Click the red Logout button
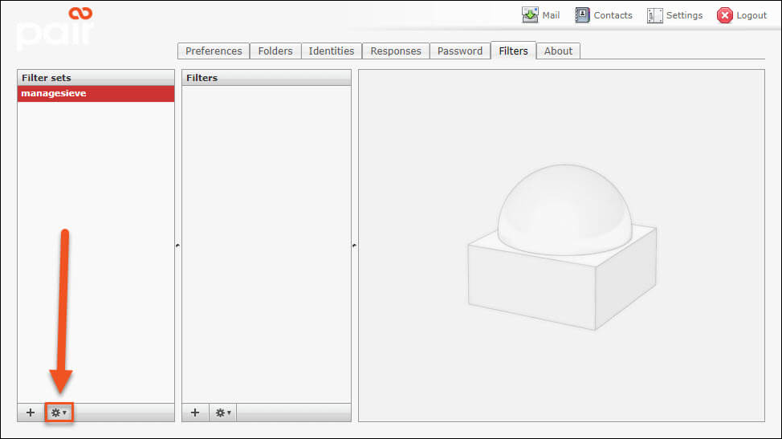This screenshot has height=439, width=782. click(742, 15)
